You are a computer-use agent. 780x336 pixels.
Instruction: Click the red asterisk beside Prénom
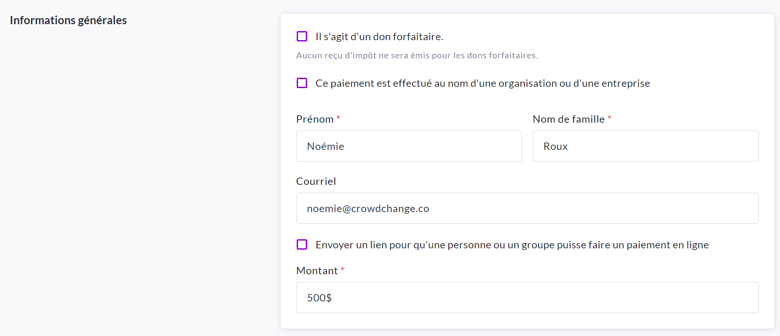[x=339, y=118]
